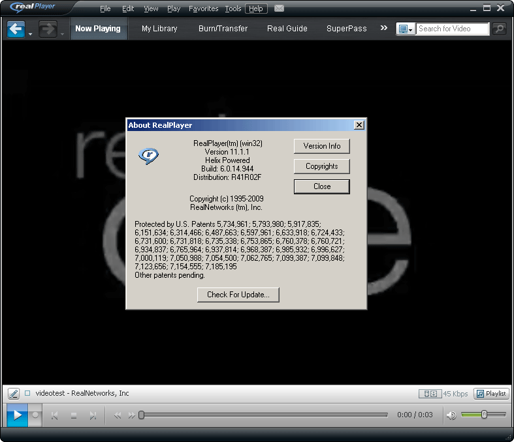
Task: Click the seek bar position handle
Action: pyautogui.click(x=141, y=415)
